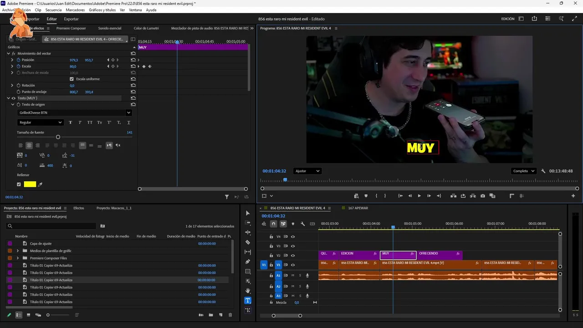Screen dimensions: 583x328
Task: Toggle the Rellenar fill checkbox
Action: click(x=19, y=184)
